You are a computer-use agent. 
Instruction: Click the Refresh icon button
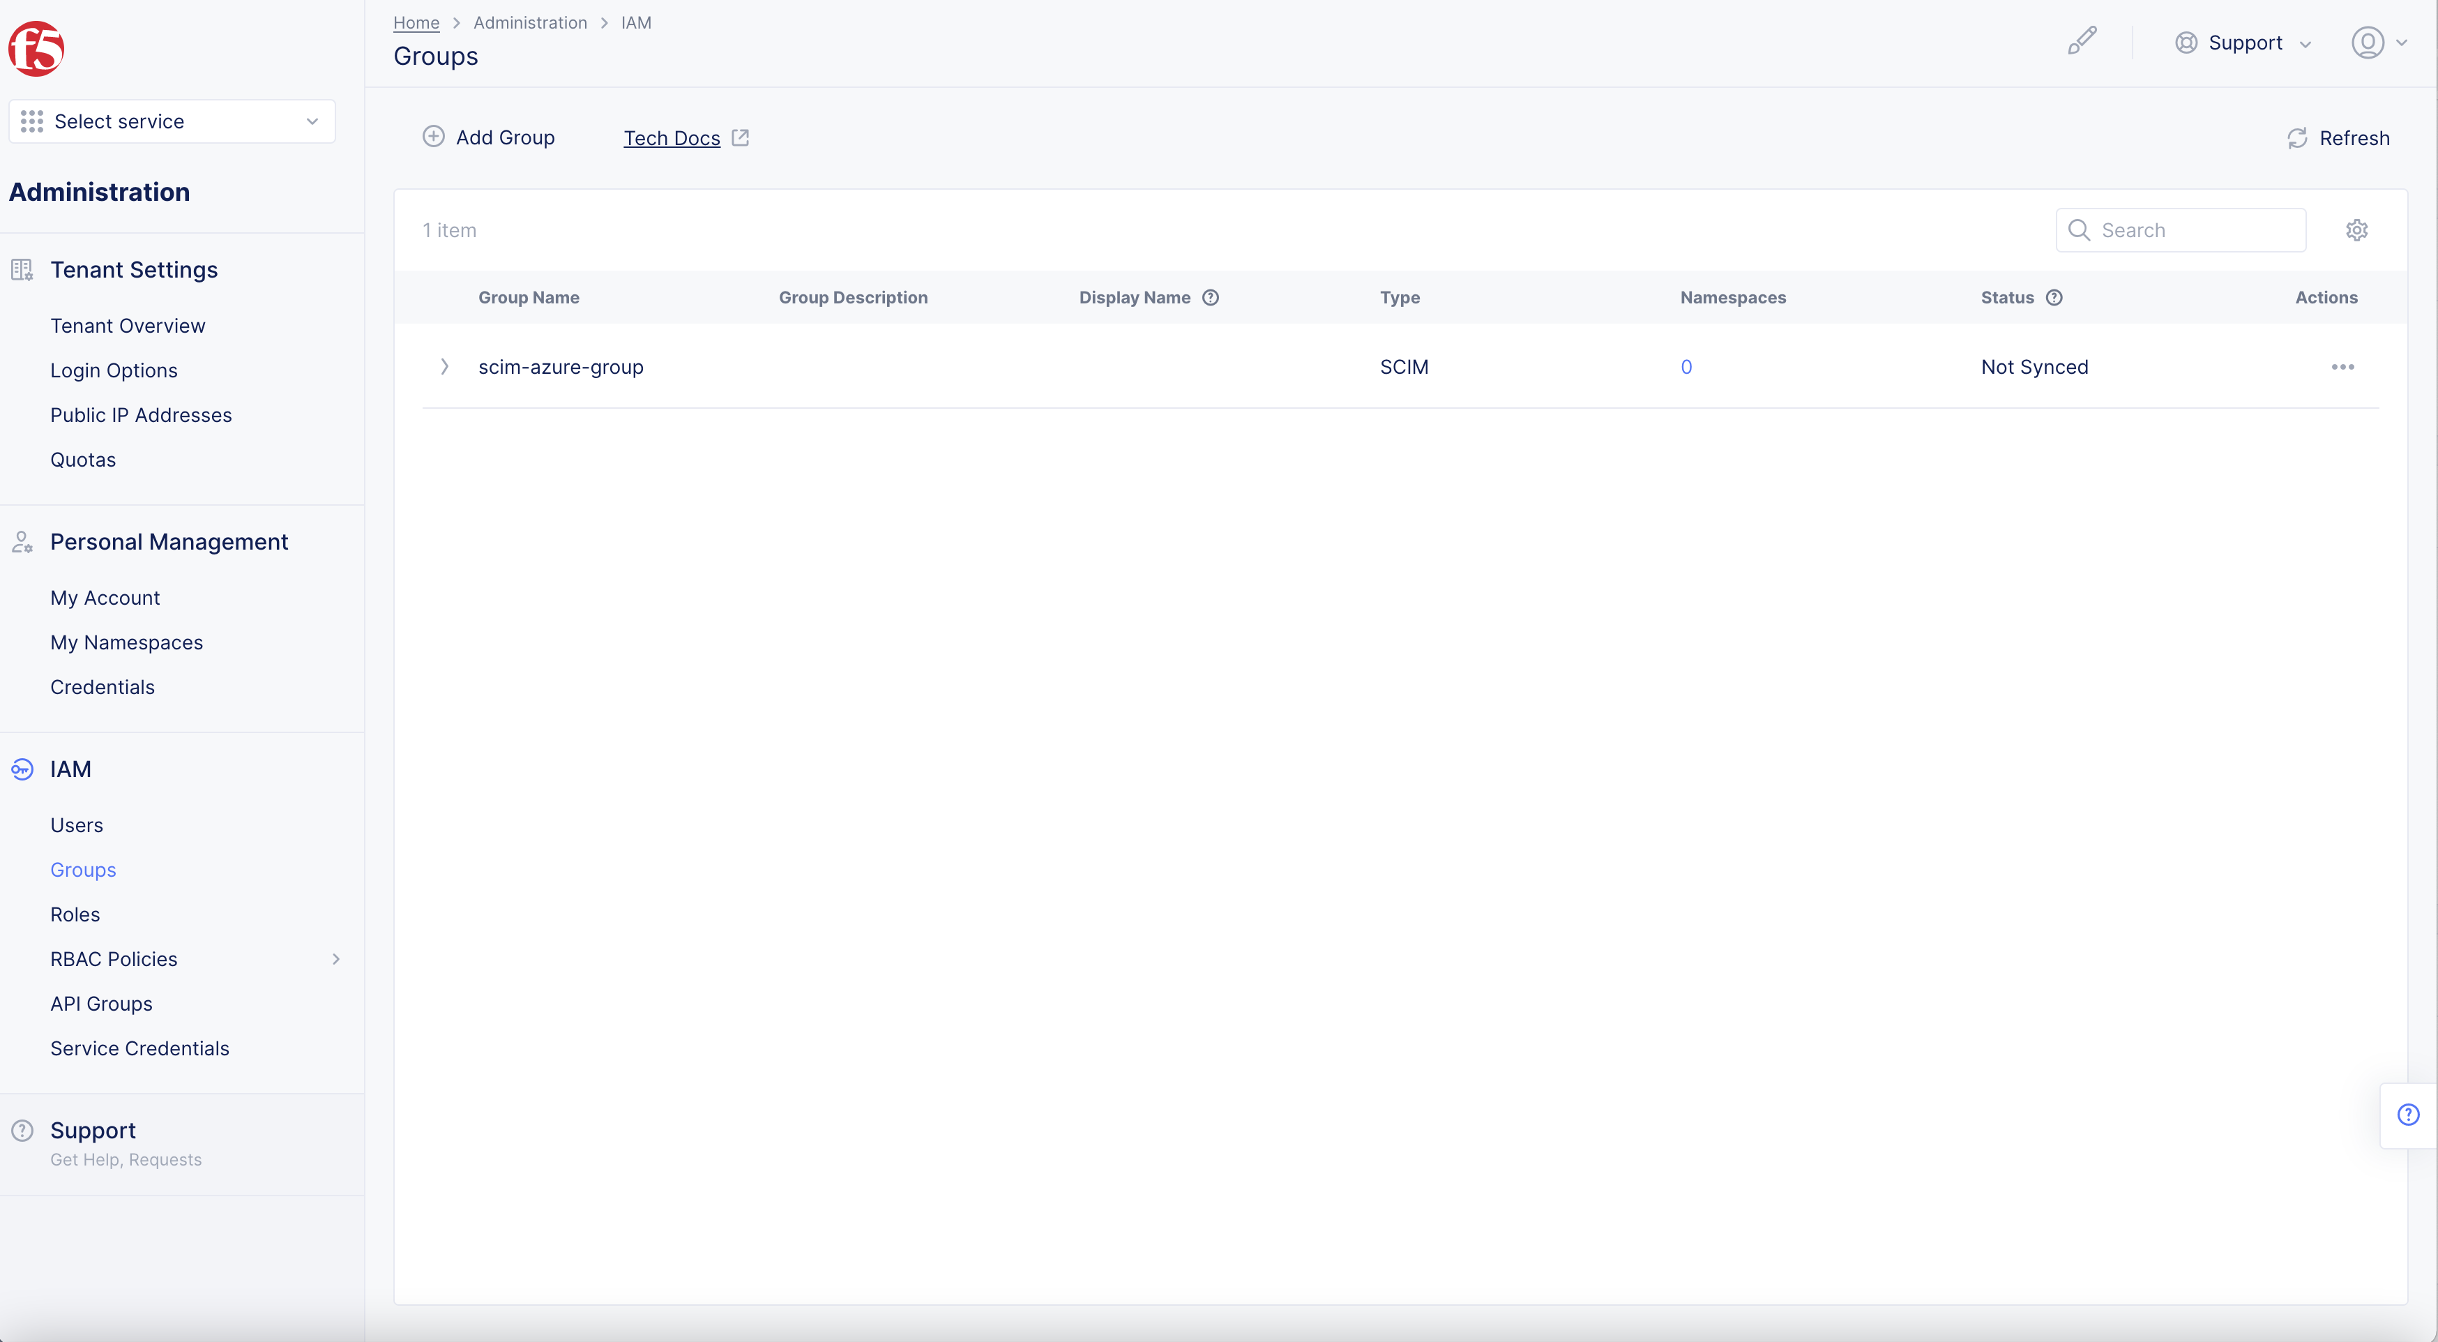click(x=2297, y=138)
